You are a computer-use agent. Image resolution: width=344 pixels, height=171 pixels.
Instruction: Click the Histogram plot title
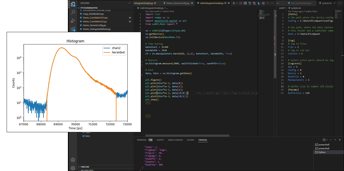75,41
